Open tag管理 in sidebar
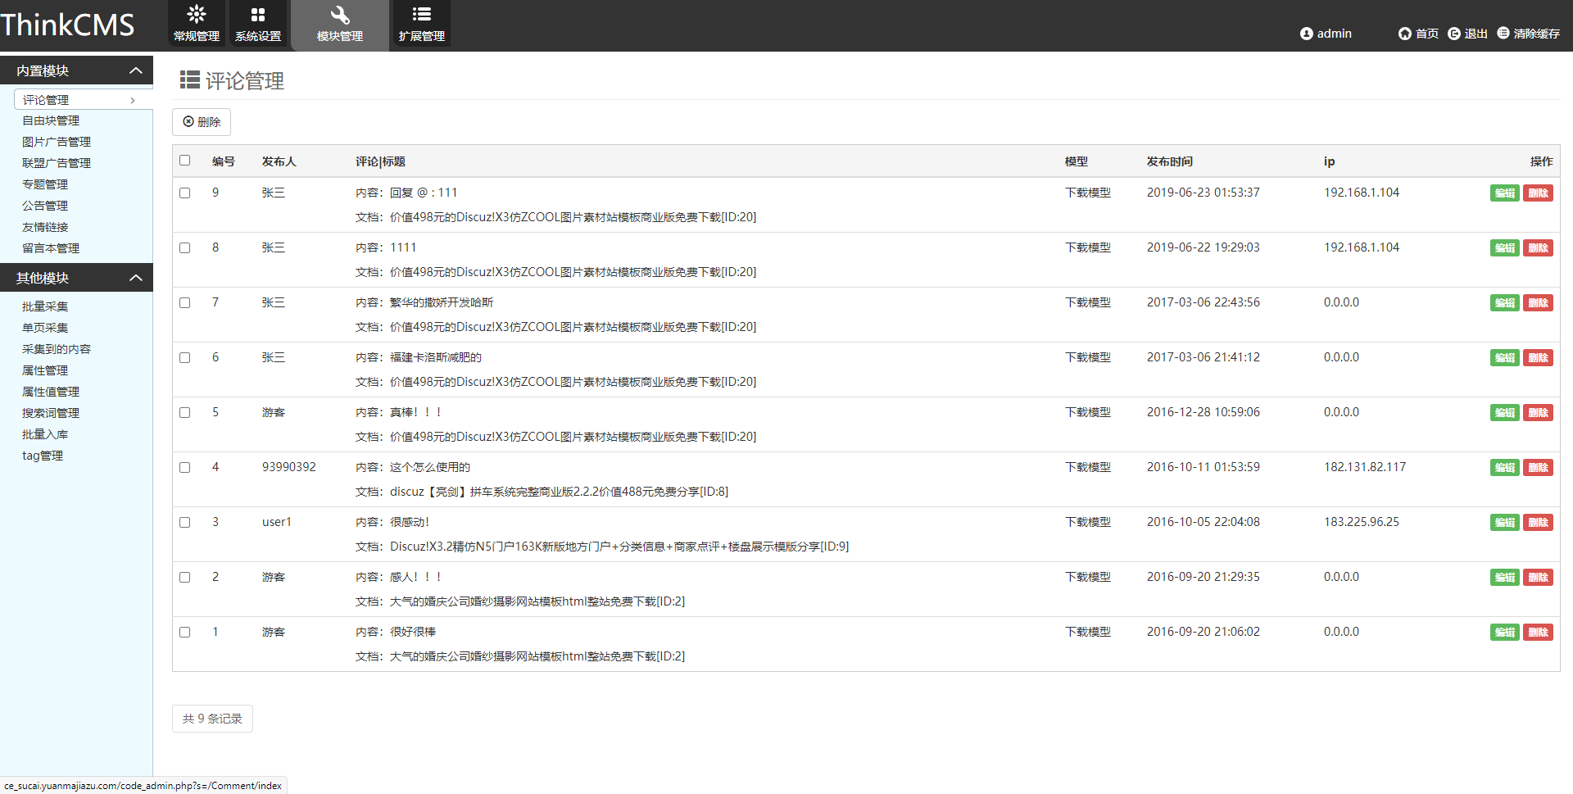The image size is (1573, 794). tap(43, 456)
